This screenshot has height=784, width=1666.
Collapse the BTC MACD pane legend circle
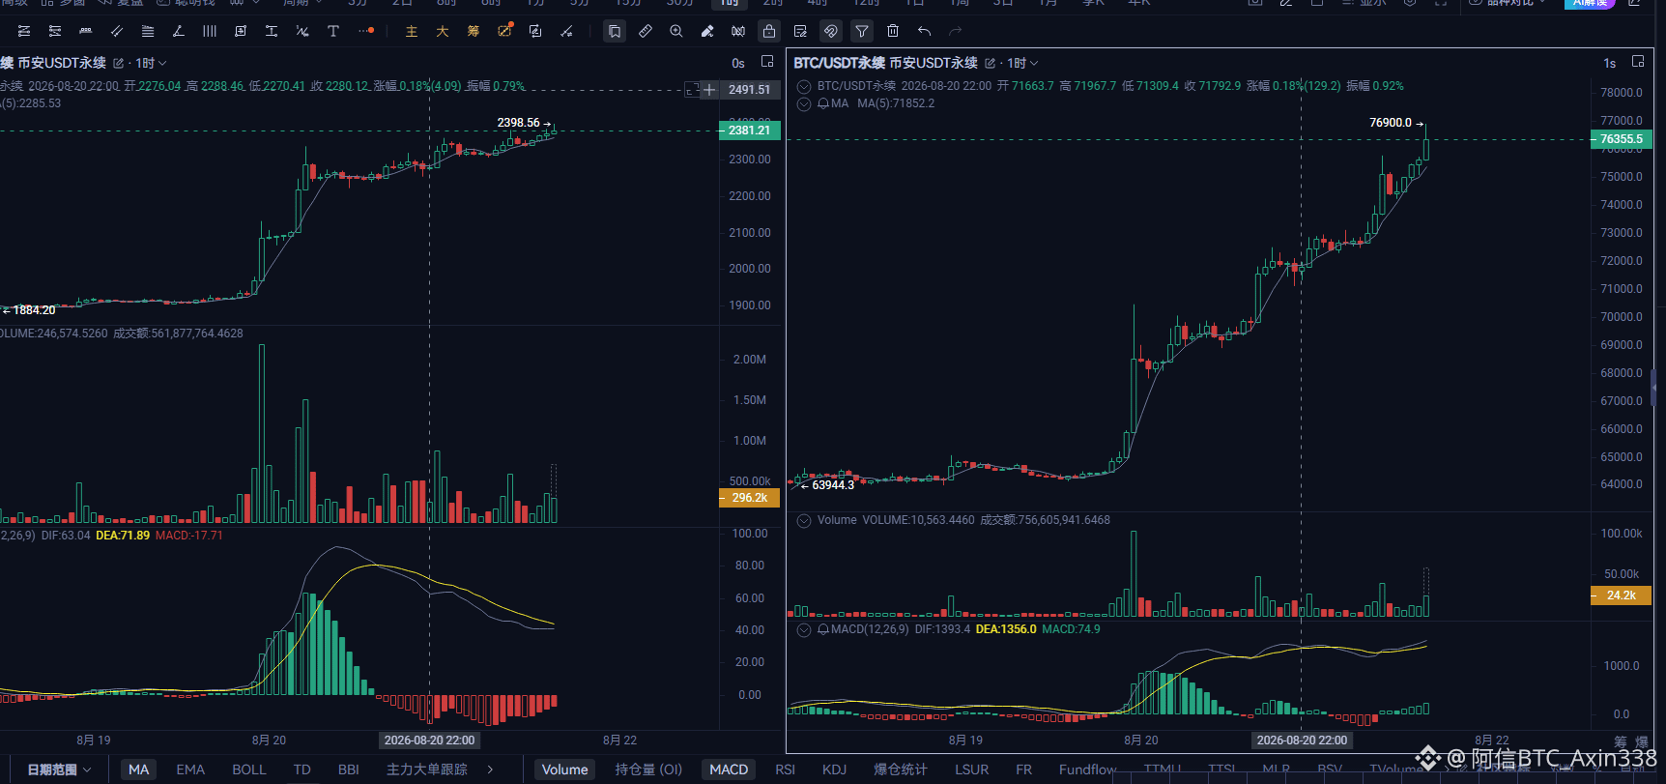coord(804,629)
